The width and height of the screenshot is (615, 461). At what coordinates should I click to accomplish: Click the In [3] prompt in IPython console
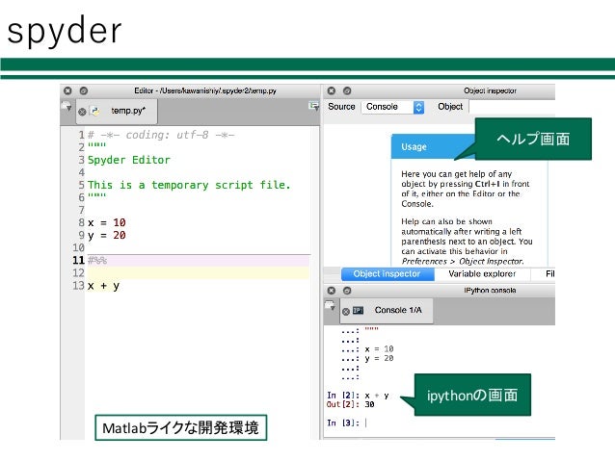343,423
